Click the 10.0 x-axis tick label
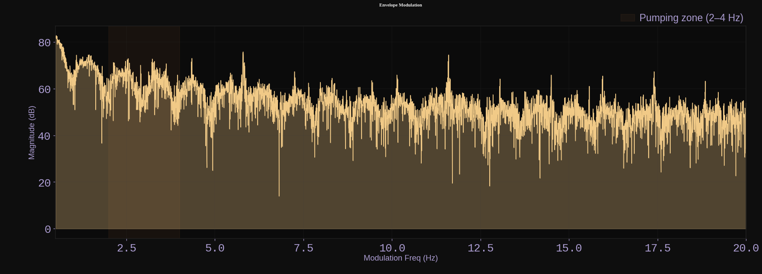Image resolution: width=762 pixels, height=274 pixels. tap(392, 248)
